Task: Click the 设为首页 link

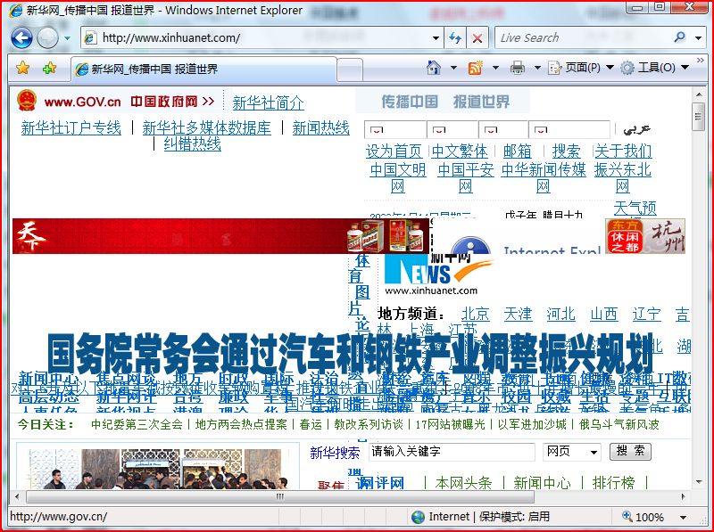Action: click(394, 151)
